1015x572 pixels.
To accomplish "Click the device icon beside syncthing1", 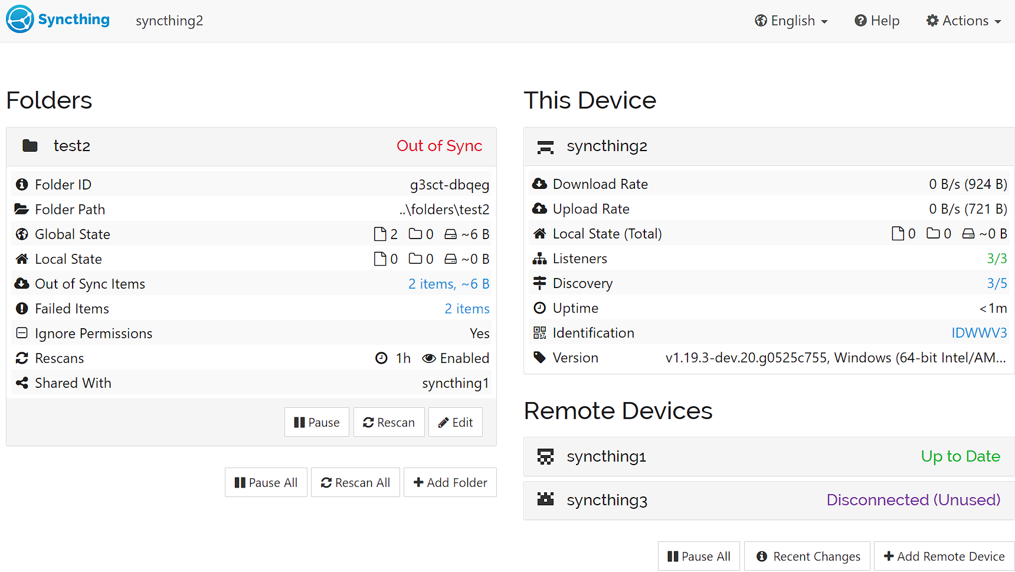I will coord(546,456).
